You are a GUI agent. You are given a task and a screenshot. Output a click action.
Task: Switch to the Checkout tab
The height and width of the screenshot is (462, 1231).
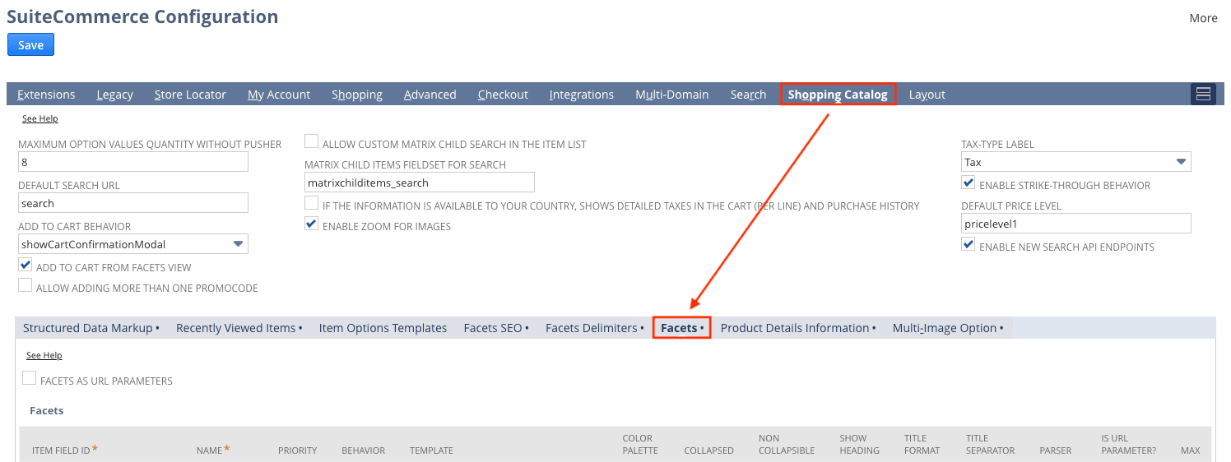tap(503, 95)
